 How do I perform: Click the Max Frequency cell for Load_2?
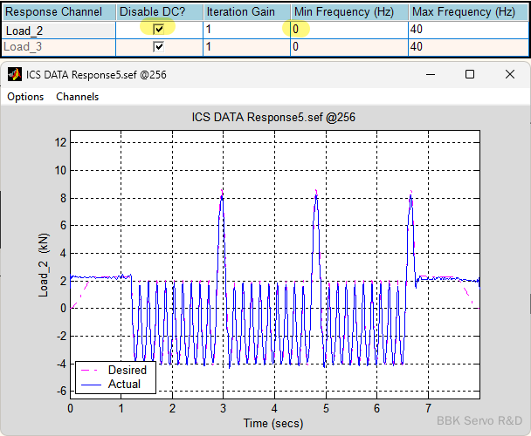coord(466,30)
